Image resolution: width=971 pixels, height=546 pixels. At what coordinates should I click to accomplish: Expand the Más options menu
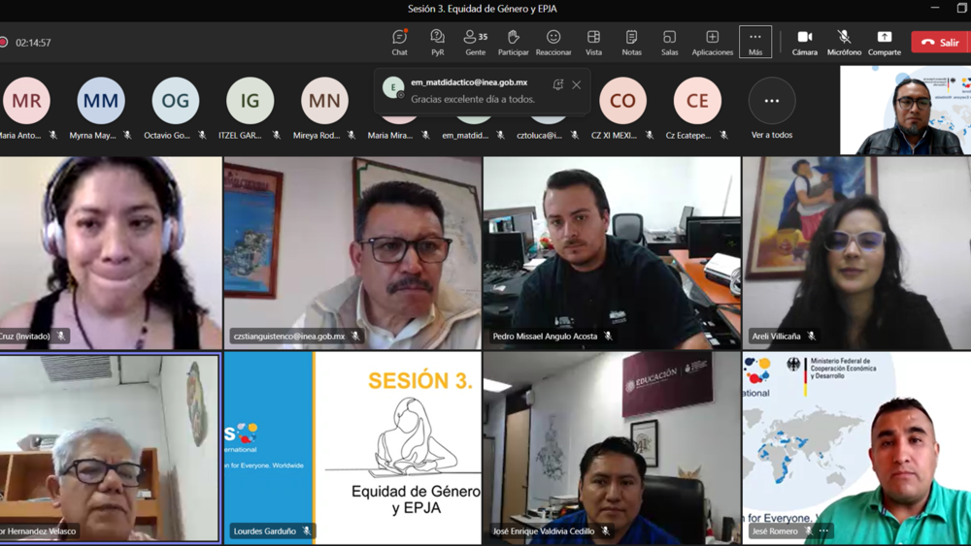tap(755, 42)
